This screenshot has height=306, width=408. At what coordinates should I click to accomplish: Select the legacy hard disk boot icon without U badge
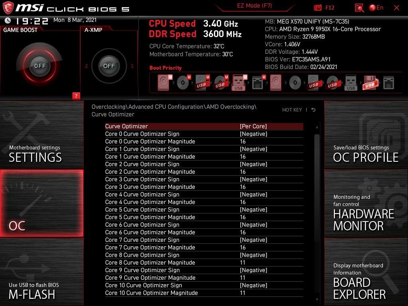(x=276, y=82)
